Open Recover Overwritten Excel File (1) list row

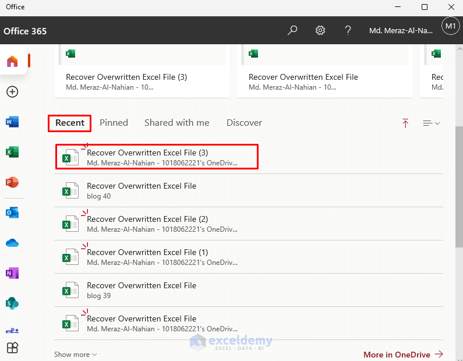(249, 257)
